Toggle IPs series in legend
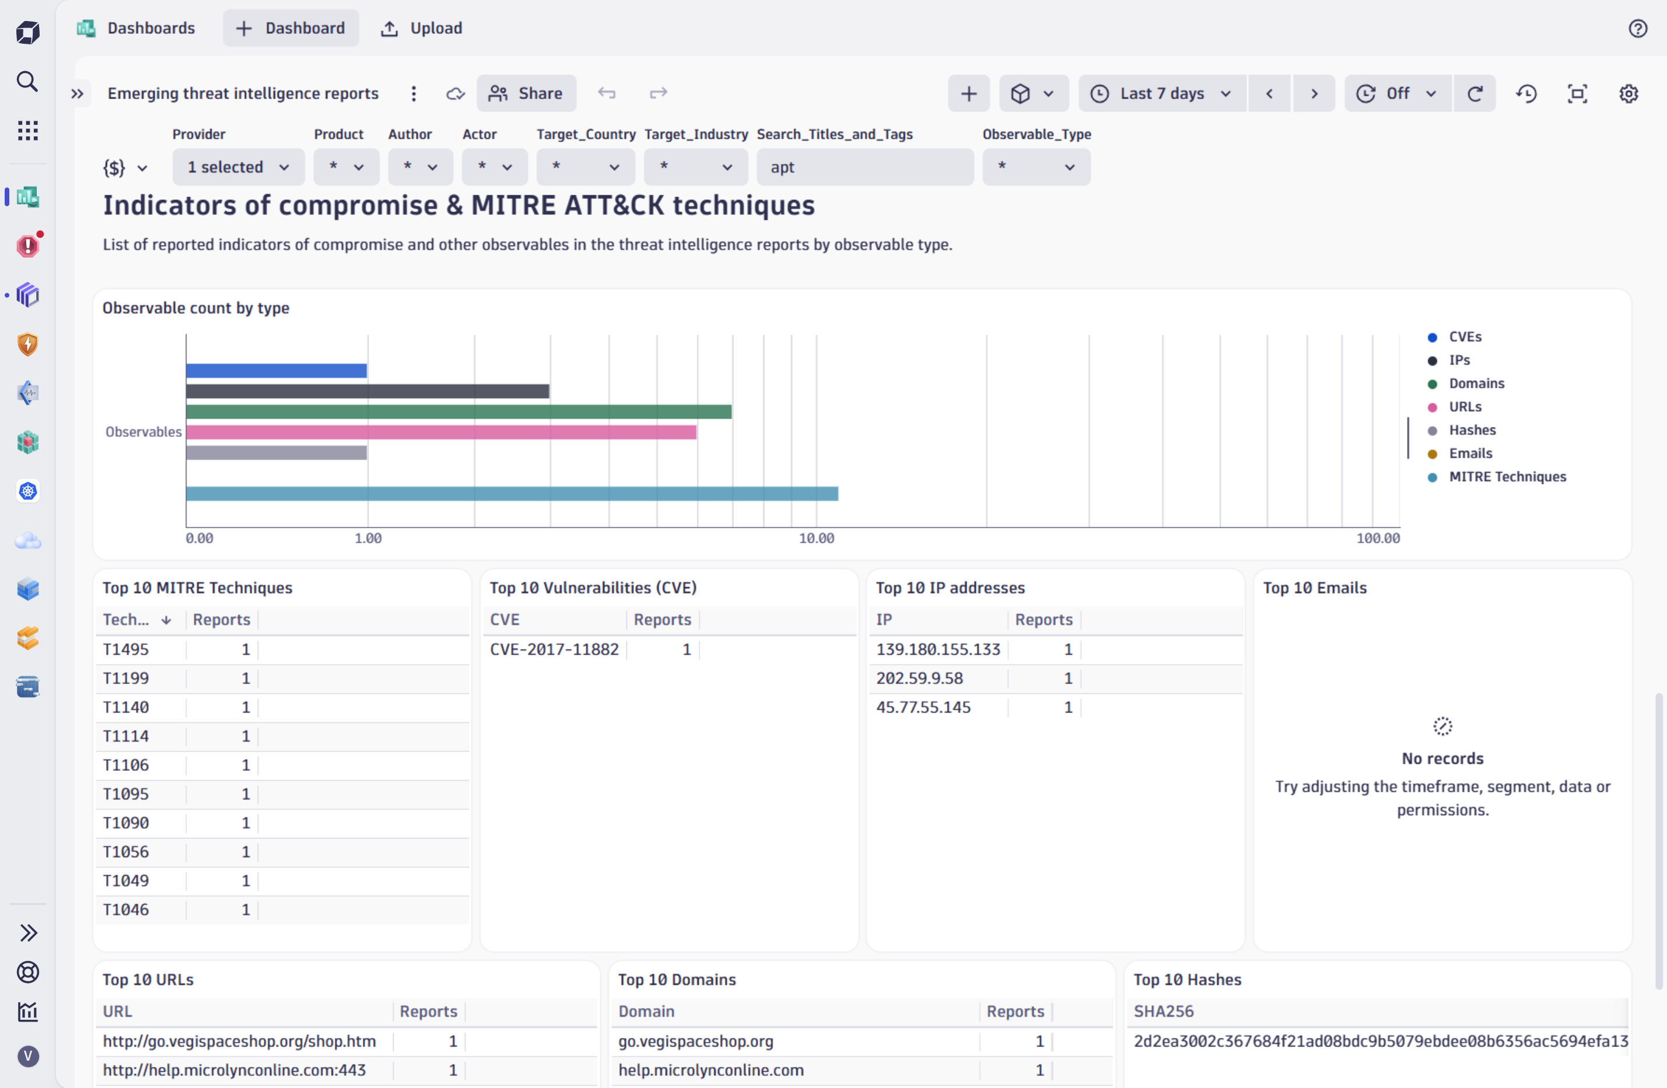Screen dimensions: 1667x1088 click(x=1448, y=360)
